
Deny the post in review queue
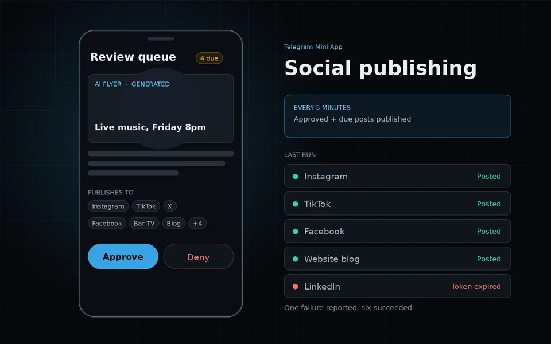point(199,257)
